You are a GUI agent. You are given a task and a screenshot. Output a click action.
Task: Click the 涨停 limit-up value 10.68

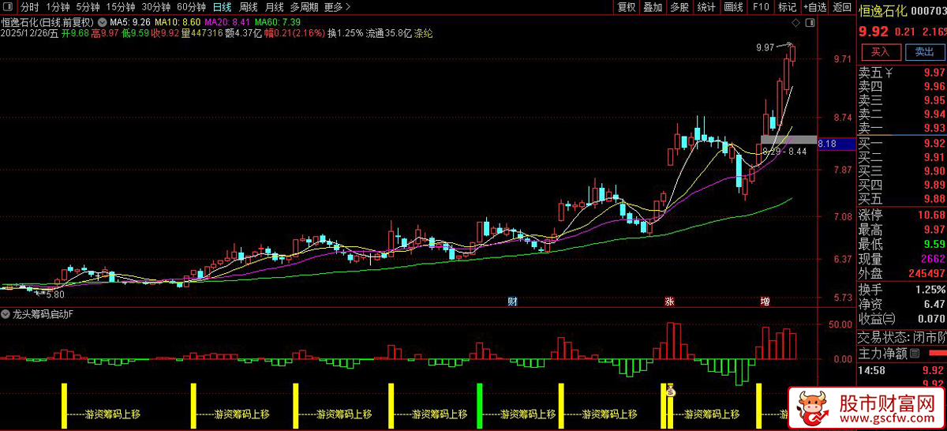click(932, 215)
